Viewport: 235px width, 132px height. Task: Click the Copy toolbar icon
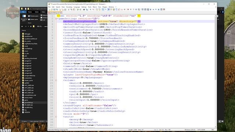(72, 10)
